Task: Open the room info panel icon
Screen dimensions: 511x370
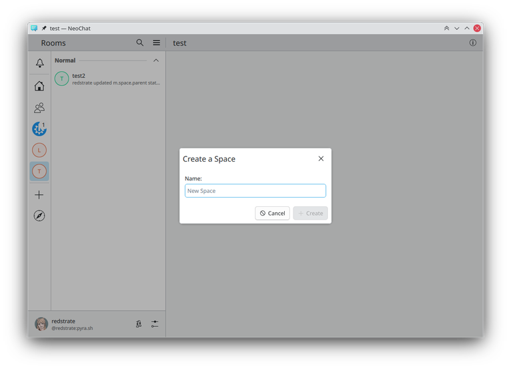Action: [472, 43]
